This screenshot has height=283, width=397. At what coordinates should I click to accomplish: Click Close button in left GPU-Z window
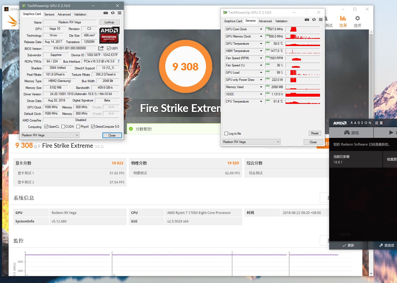pyautogui.click(x=112, y=135)
